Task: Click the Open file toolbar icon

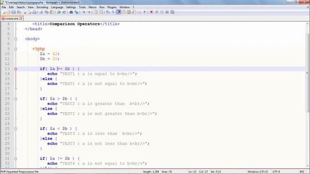Action: pyautogui.click(x=8, y=12)
